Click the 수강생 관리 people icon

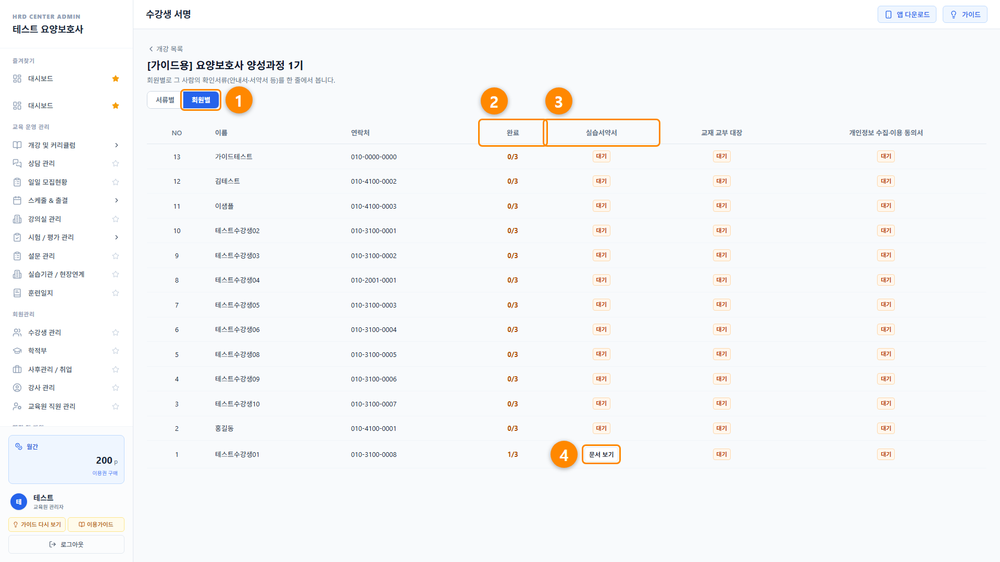click(x=17, y=333)
